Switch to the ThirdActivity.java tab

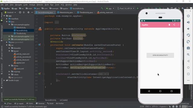pos(86,13)
